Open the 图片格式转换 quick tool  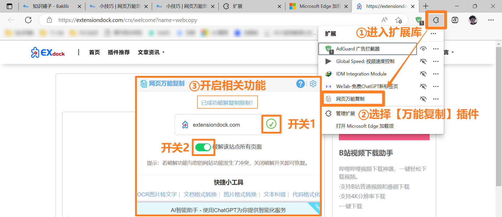pyautogui.click(x=240, y=195)
